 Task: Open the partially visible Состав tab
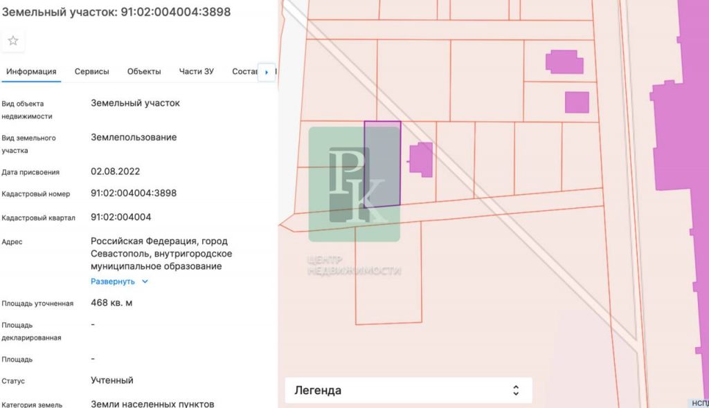coord(244,71)
